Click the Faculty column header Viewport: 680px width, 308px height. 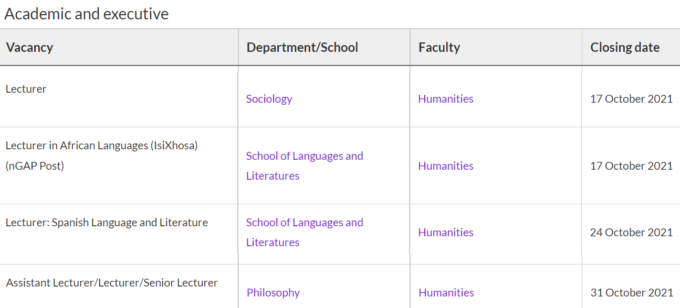coord(439,47)
